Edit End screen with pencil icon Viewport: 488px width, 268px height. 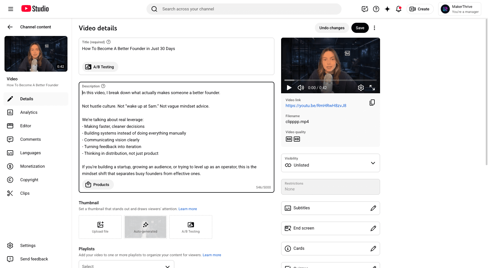tap(373, 228)
